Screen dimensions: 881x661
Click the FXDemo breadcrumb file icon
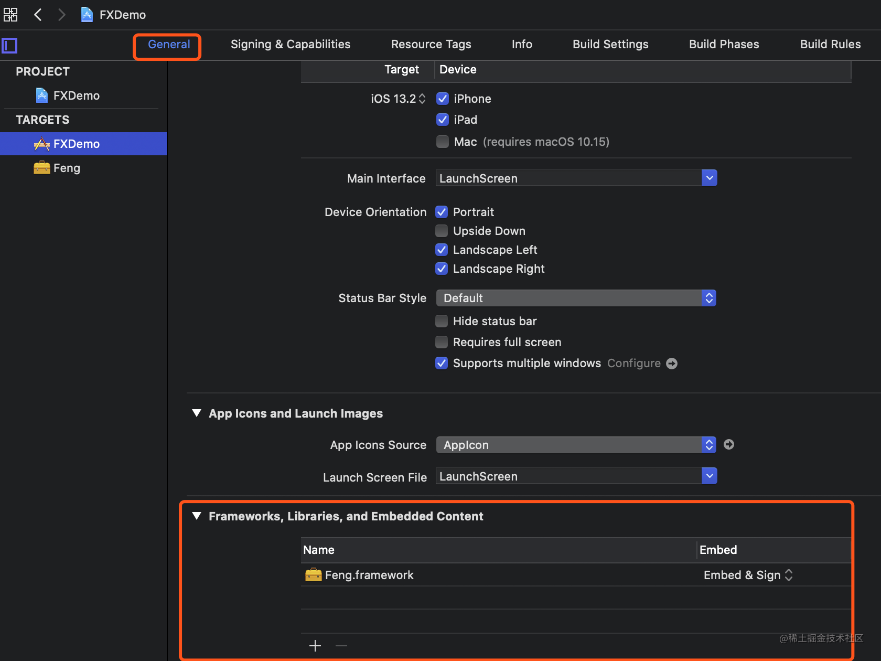87,15
